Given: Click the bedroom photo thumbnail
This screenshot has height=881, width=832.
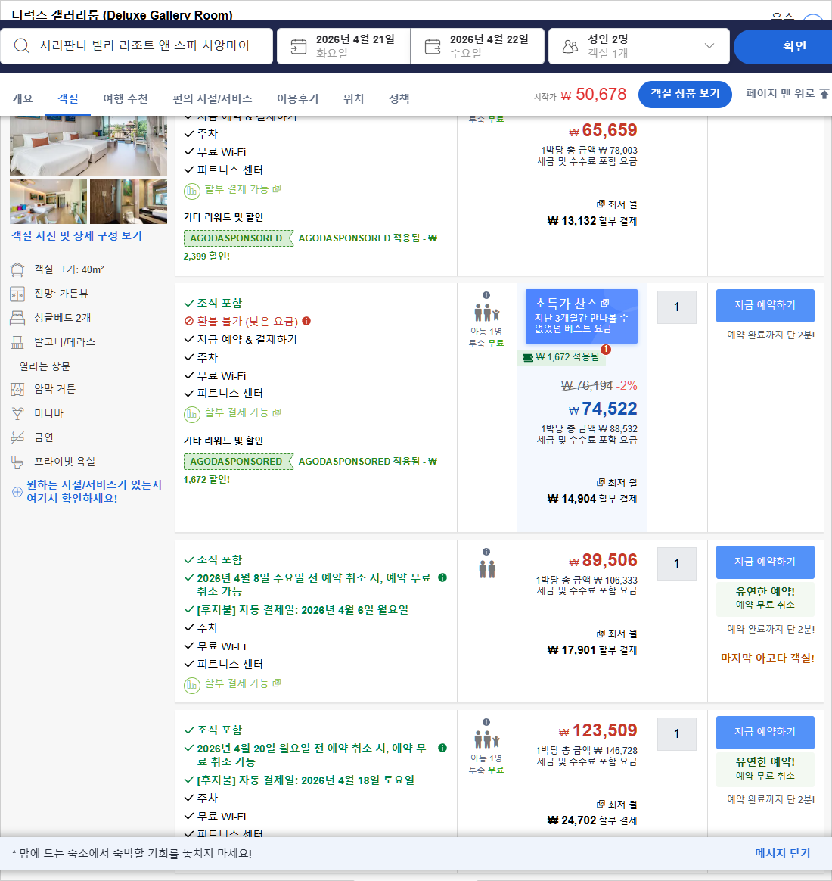Looking at the screenshot, I should [88, 144].
